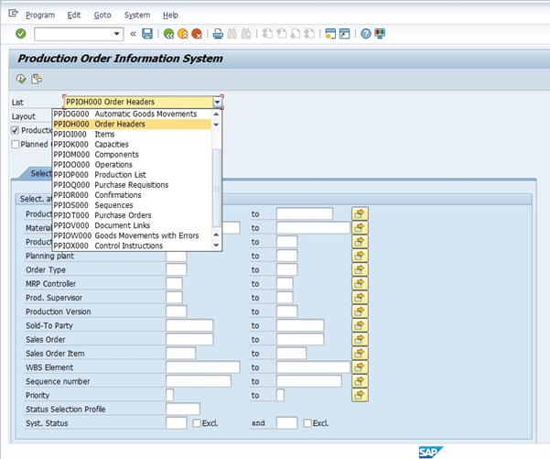Open the window menu icon beside Program
This screenshot has height=459, width=550.
(14, 14)
